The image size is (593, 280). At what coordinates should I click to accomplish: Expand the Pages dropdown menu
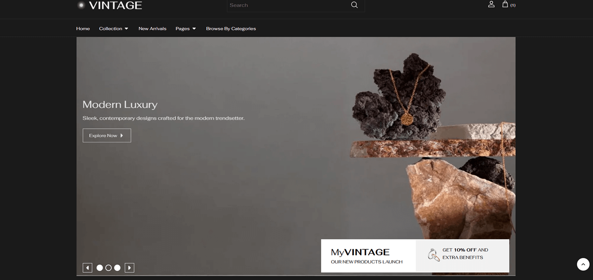pyautogui.click(x=186, y=29)
